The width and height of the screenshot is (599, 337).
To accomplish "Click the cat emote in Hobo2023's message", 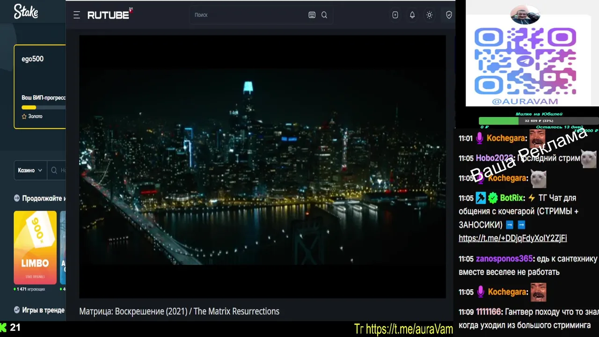I will coord(589,159).
